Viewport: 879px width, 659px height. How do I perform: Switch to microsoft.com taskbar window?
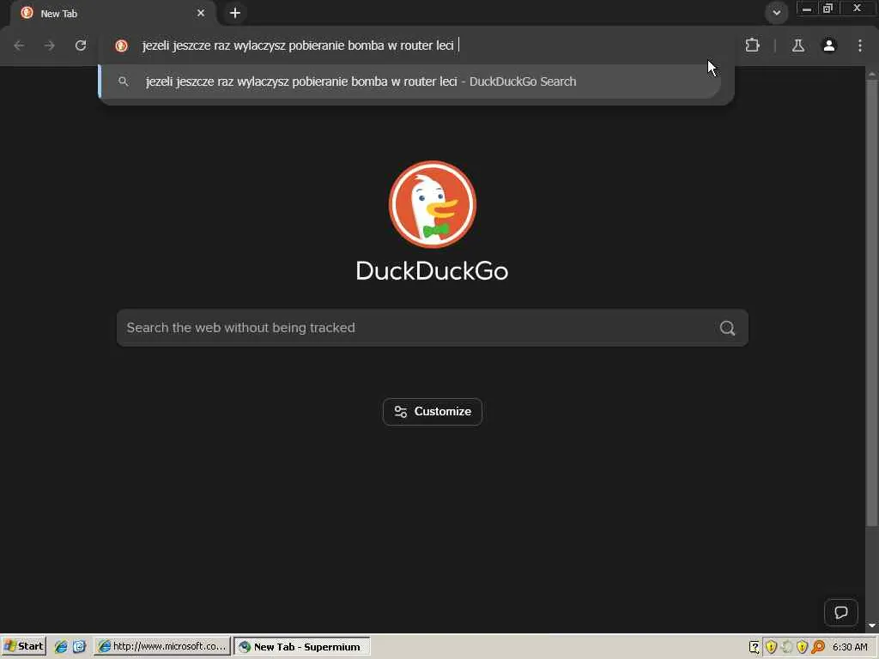point(162,647)
